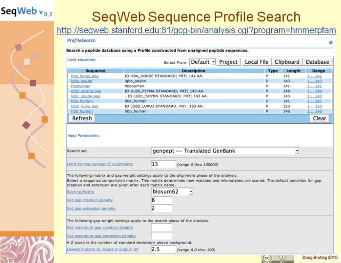Click the Clipboard button
The height and width of the screenshot is (263, 341).
pyautogui.click(x=287, y=62)
